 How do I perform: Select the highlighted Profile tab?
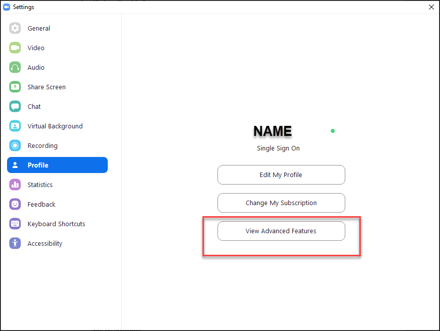pos(57,165)
